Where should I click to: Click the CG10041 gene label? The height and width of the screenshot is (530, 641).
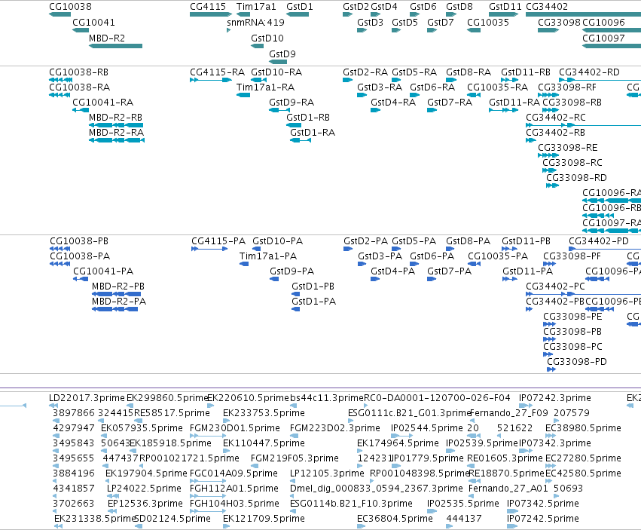(93, 23)
